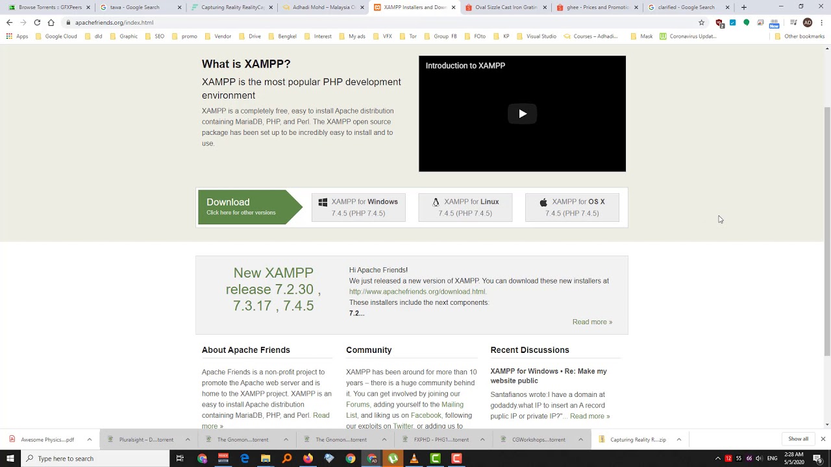Image resolution: width=831 pixels, height=467 pixels.
Task: Bookmark this page with the star icon
Action: click(x=701, y=23)
